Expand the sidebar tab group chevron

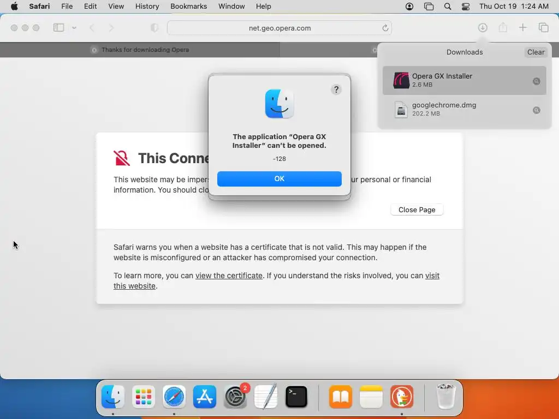pos(74,28)
